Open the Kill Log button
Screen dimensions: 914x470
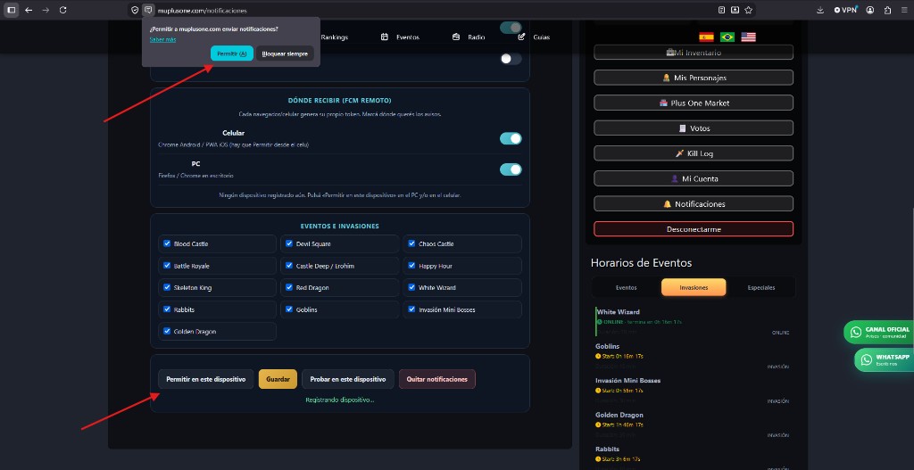pos(694,153)
